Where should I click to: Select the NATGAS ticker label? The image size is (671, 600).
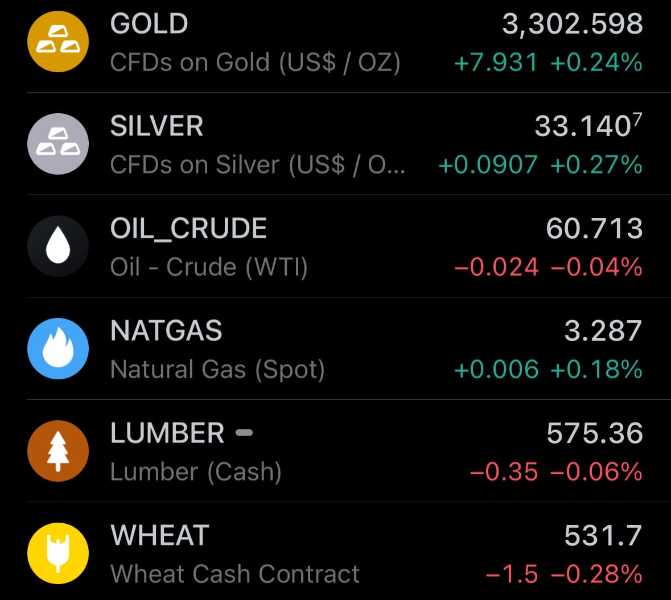click(x=166, y=330)
